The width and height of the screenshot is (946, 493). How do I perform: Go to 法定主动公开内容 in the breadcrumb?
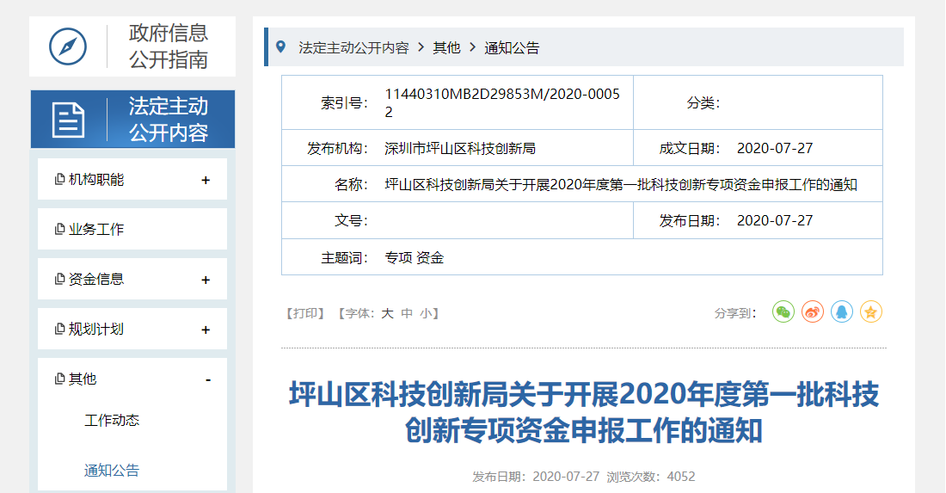tap(353, 47)
